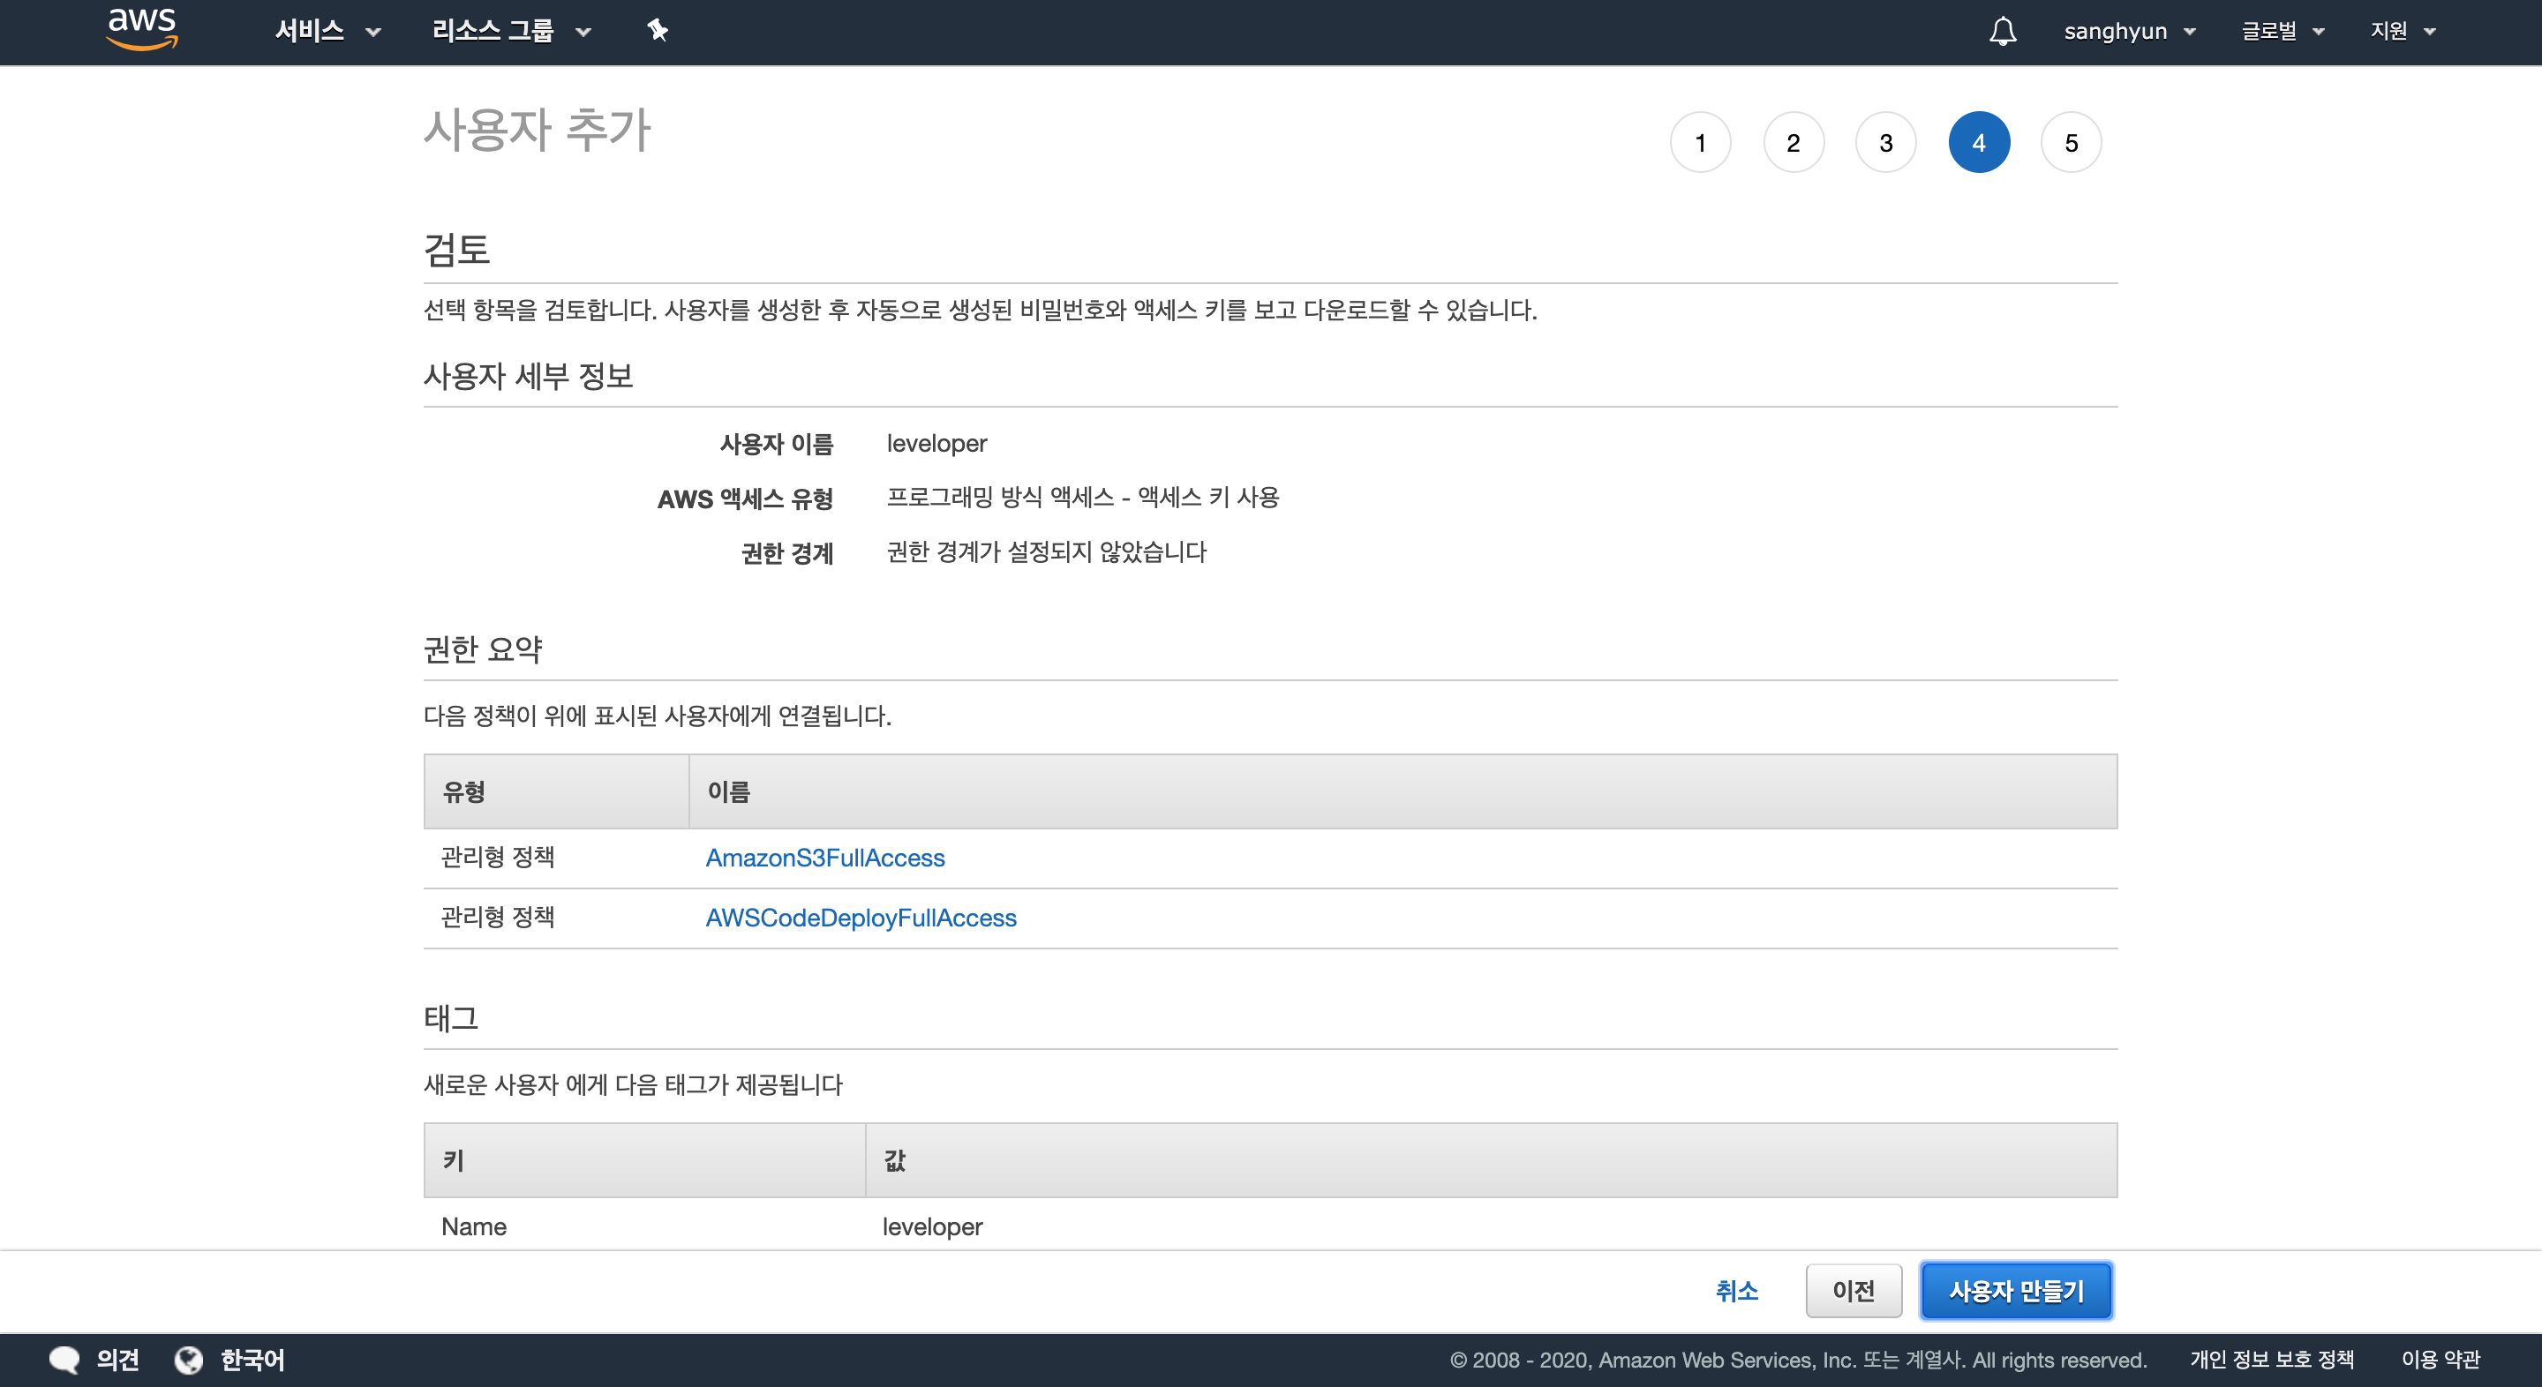Image resolution: width=2542 pixels, height=1387 pixels.
Task: Expand the 리소스 그룹 dropdown
Action: 510,32
